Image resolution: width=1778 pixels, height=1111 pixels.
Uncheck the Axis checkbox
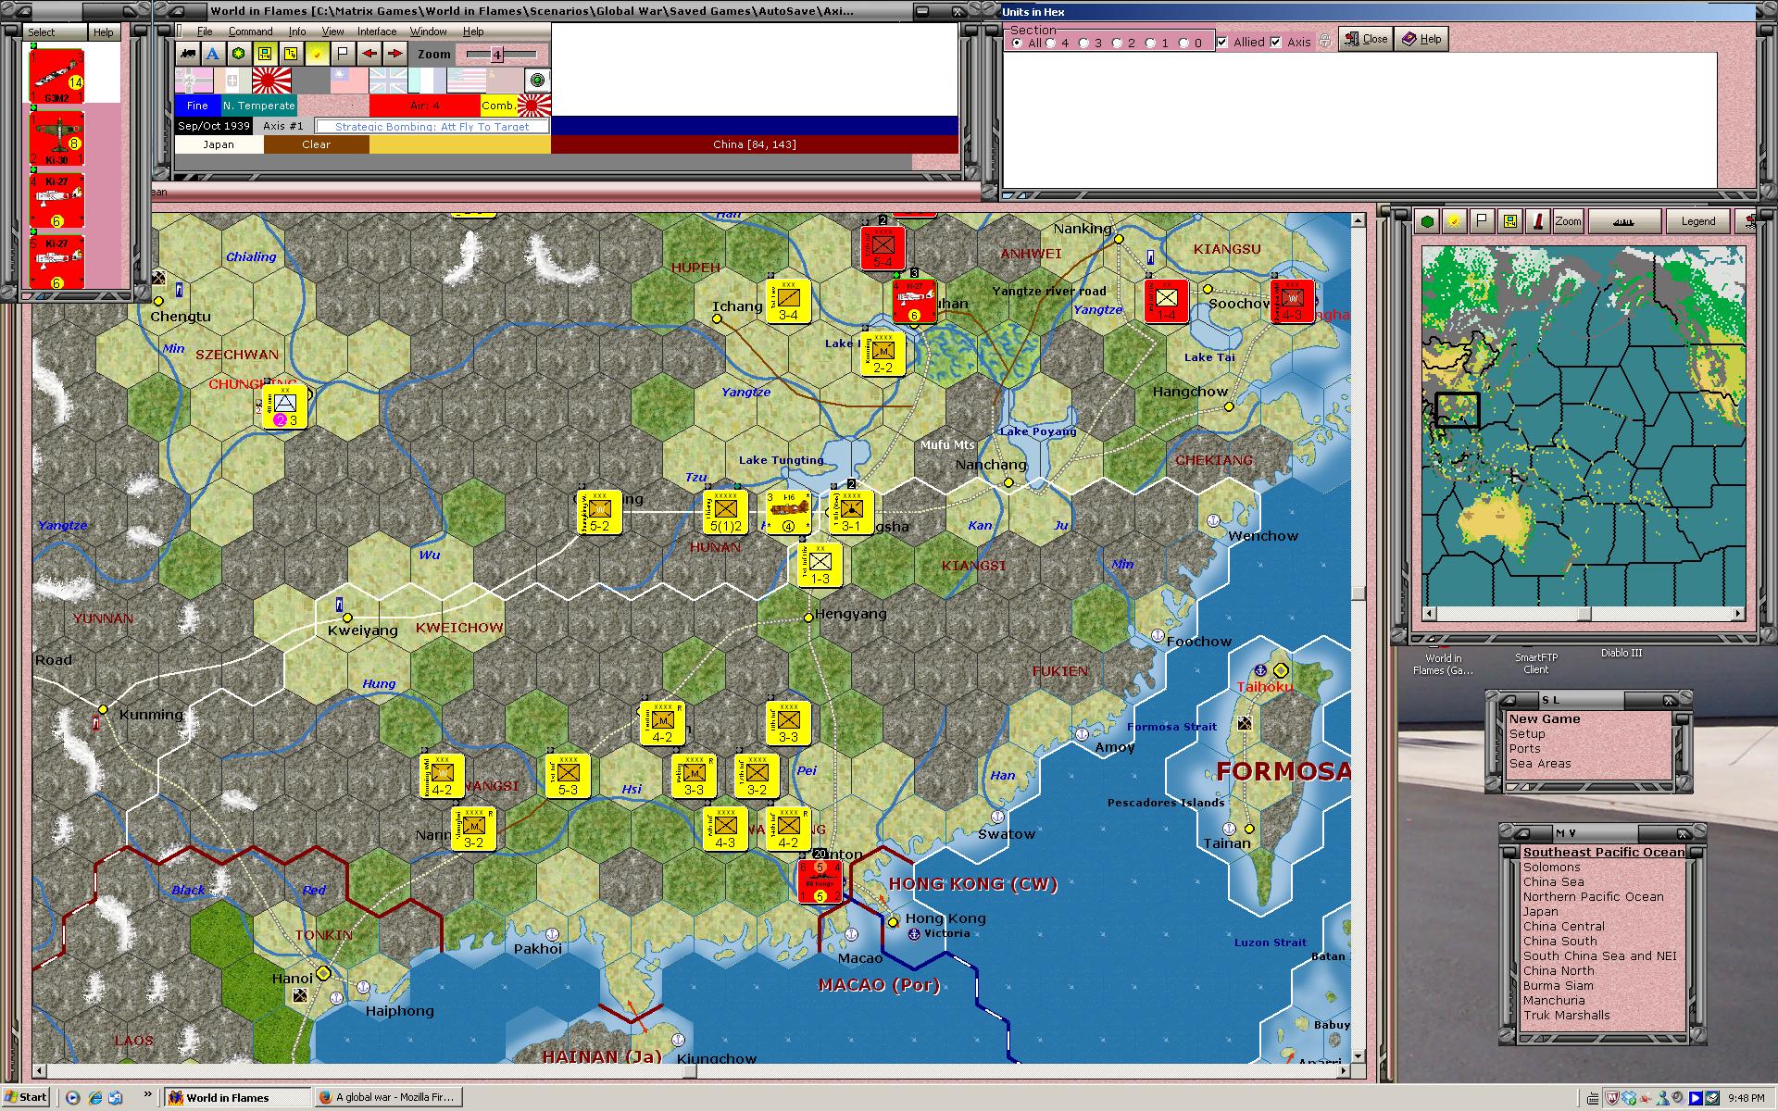coord(1276,43)
